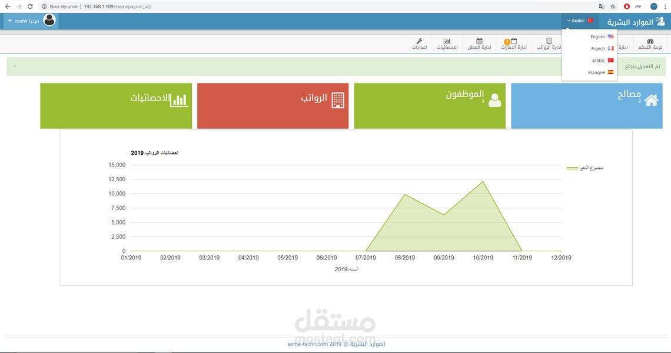The image size is (671, 353).
Task: Open the green الموظفون employees tile
Action: [x=430, y=106]
